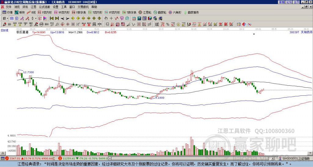
Task: Click the 12.7300 high price label
Action: coord(28,72)
